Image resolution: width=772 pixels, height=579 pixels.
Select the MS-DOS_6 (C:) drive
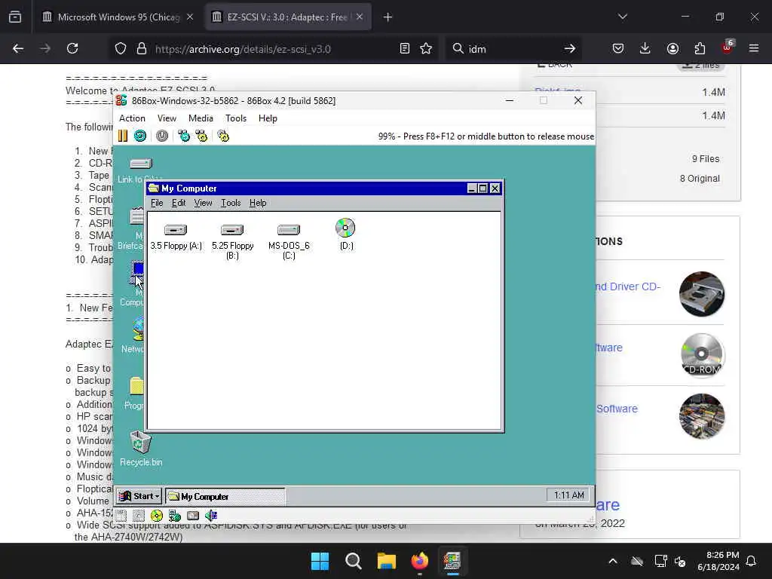coord(289,241)
